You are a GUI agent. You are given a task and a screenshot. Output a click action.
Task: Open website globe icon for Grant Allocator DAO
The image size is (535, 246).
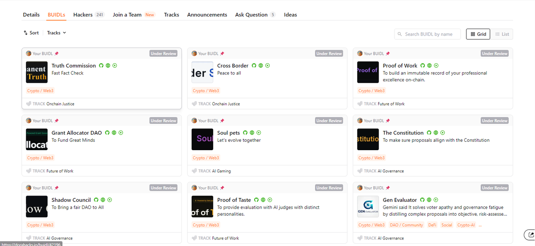(114, 133)
